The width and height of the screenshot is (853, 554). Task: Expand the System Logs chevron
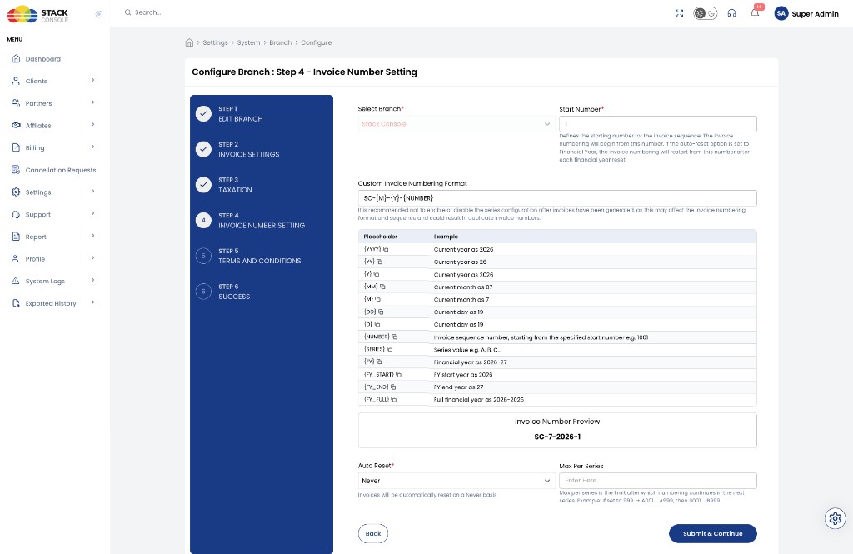click(93, 280)
